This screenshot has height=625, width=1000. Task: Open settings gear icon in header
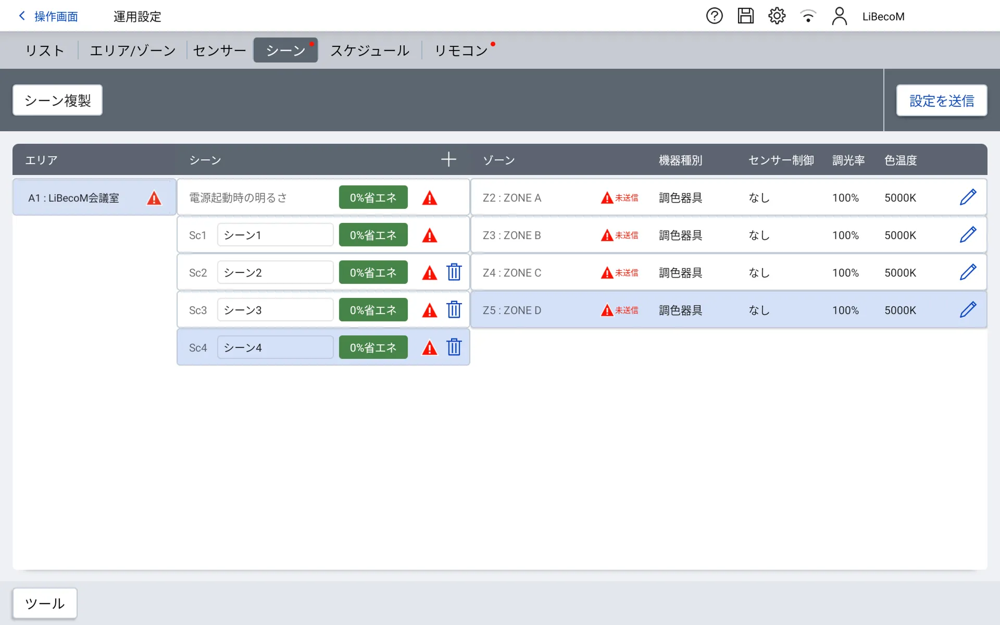pos(777,16)
